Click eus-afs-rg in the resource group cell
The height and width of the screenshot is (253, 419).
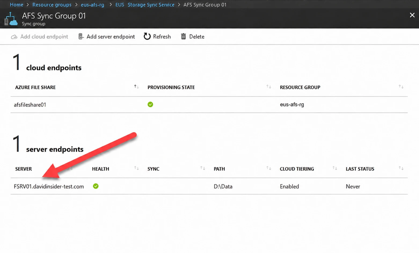point(292,104)
